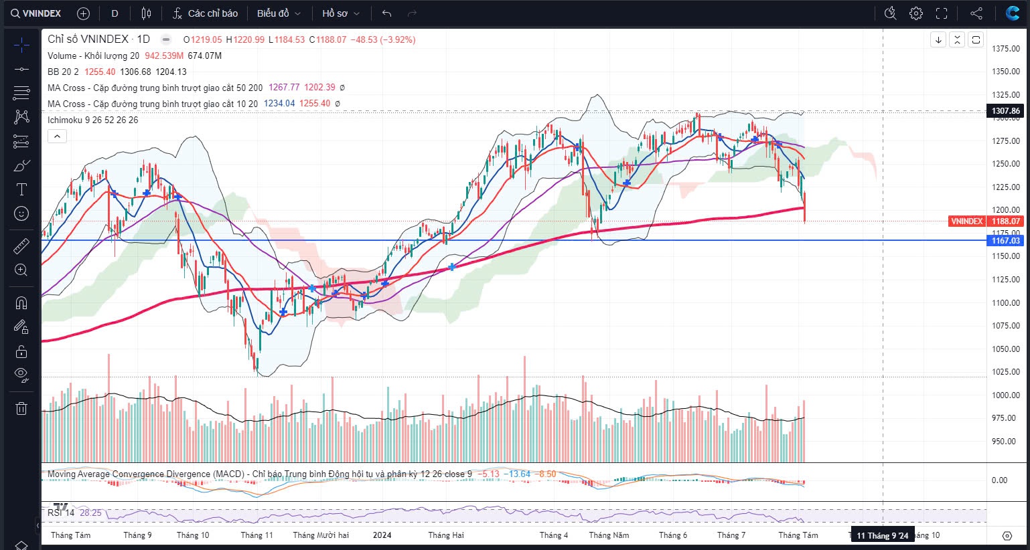1030x550 pixels.
Task: Click the 1307.86 crosshair price label
Action: (1006, 111)
